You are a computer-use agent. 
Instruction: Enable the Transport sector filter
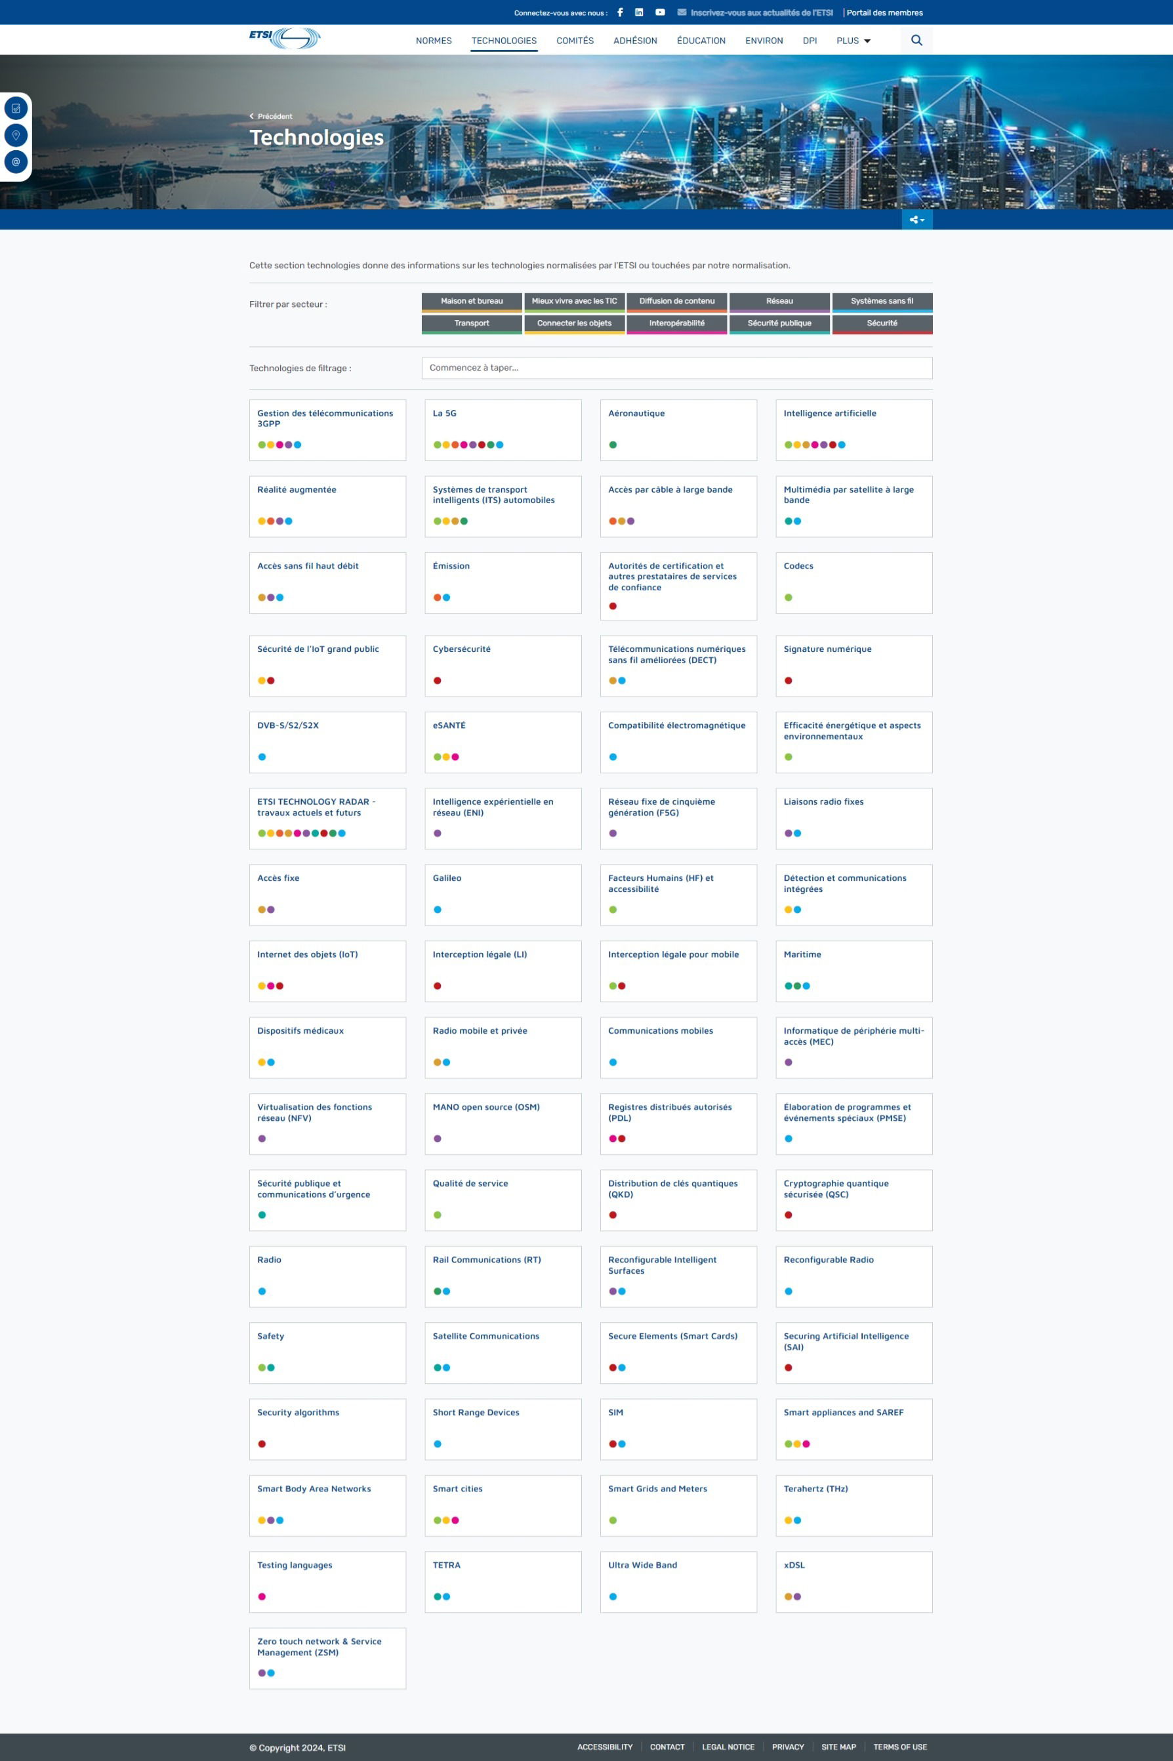pyautogui.click(x=471, y=324)
